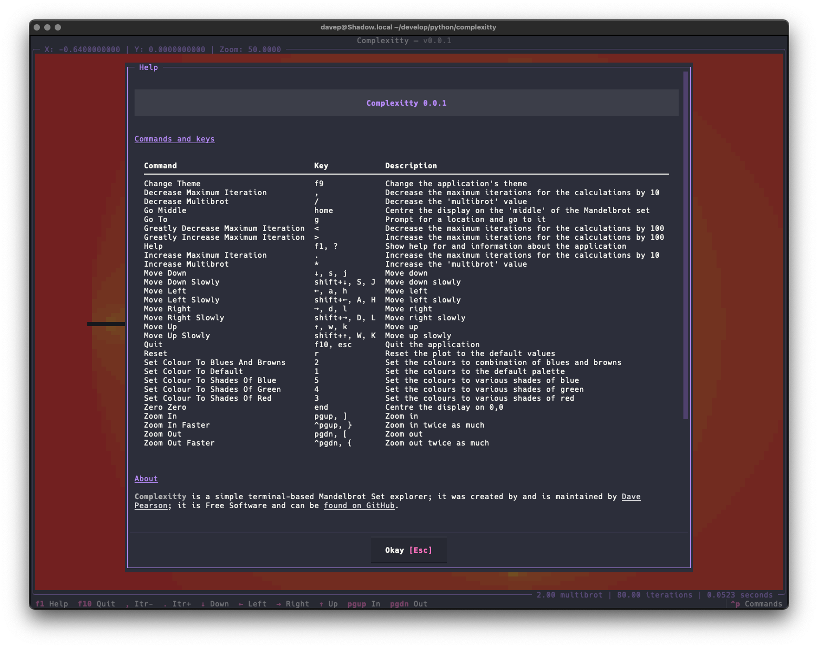Viewport: 818px width, 648px height.
Task: Click the Up arrow footer shortcut
Action: click(328, 604)
